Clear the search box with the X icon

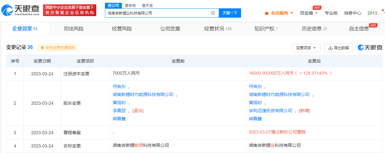[213, 13]
